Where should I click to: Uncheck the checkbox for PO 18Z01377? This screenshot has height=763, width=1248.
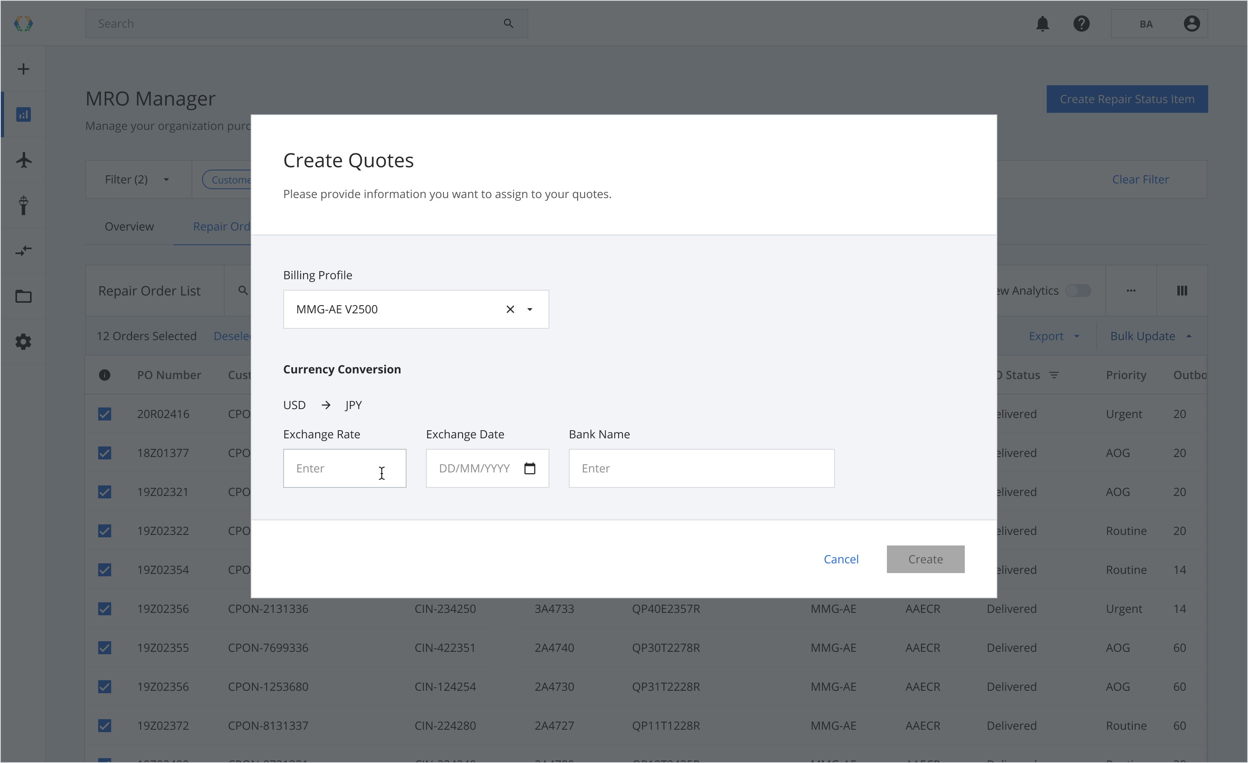pyautogui.click(x=104, y=453)
